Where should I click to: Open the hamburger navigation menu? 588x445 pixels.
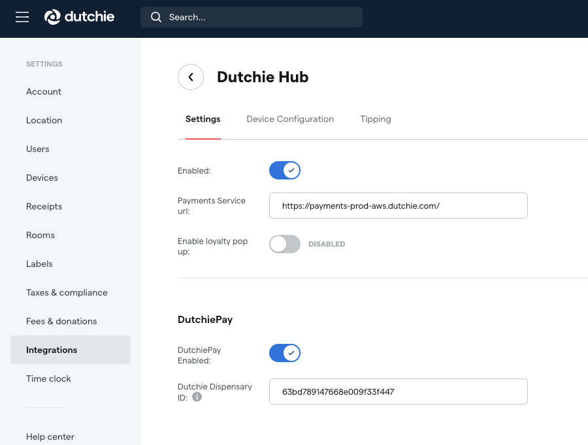click(22, 17)
